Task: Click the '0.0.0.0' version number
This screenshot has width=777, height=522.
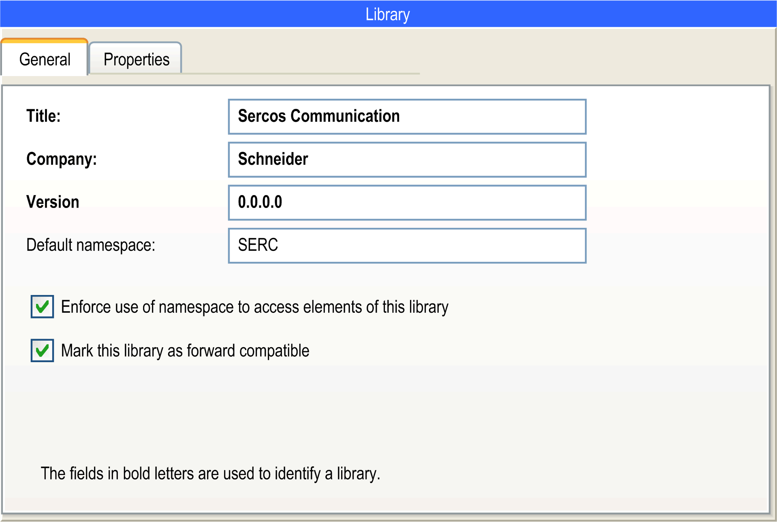Action: tap(260, 202)
